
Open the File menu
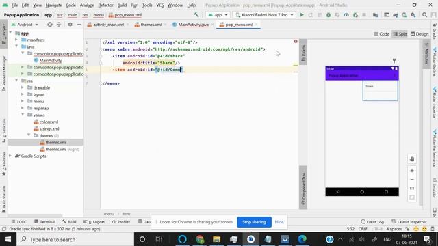14,5
